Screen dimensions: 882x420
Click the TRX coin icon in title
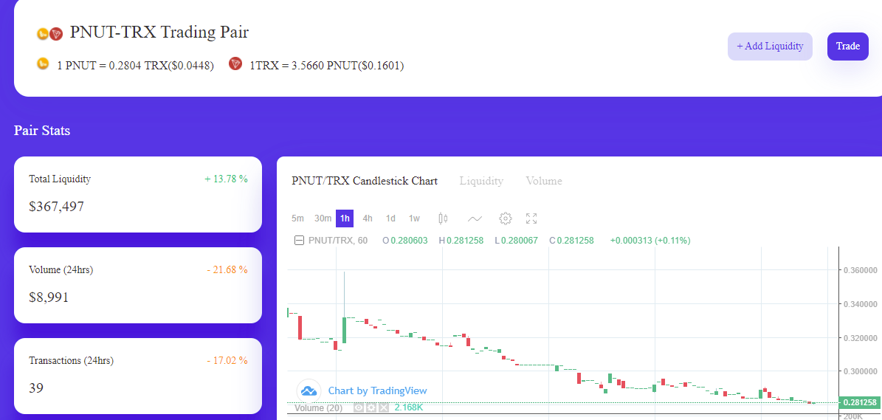55,34
